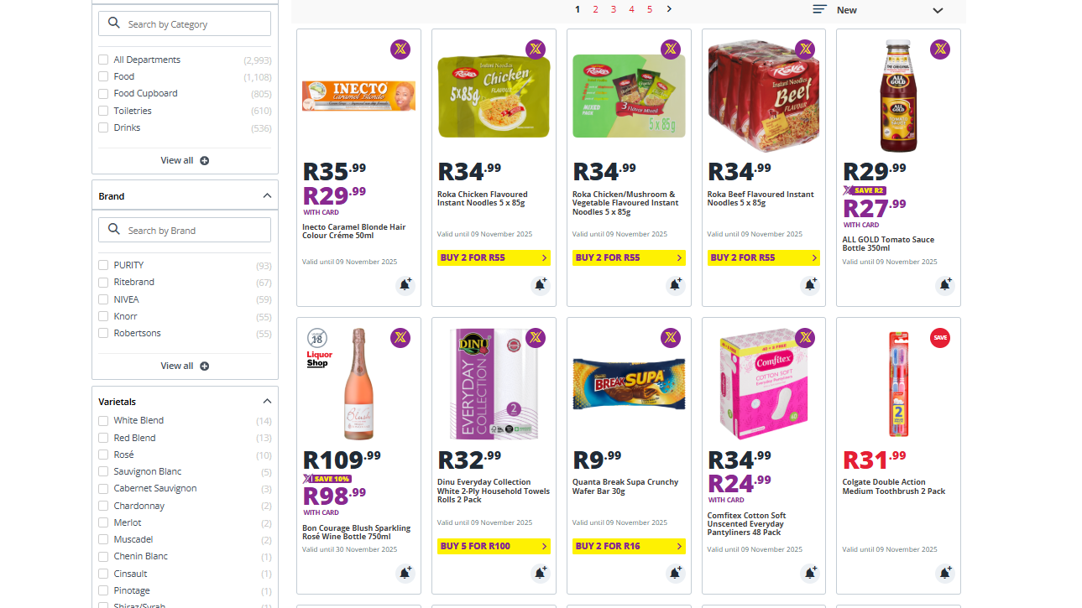Image resolution: width=1082 pixels, height=608 pixels.
Task: Click Buy 5 for R100 deal on Dinu Towels
Action: point(494,546)
